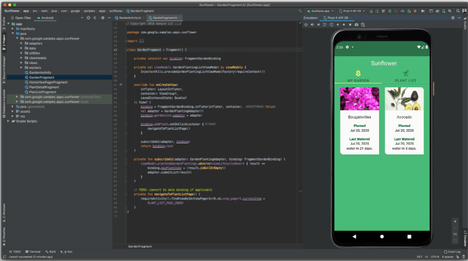Open the Terminal tool window button
The width and height of the screenshot is (468, 261).
tap(32, 251)
